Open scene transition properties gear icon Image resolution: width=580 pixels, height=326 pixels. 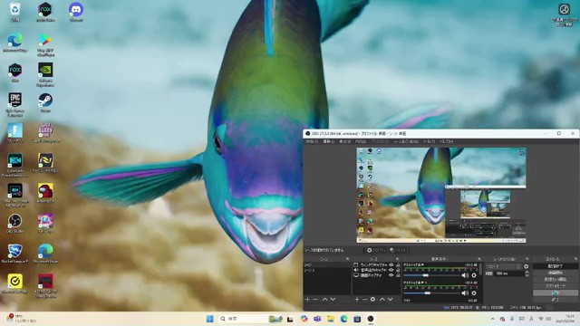(x=526, y=266)
